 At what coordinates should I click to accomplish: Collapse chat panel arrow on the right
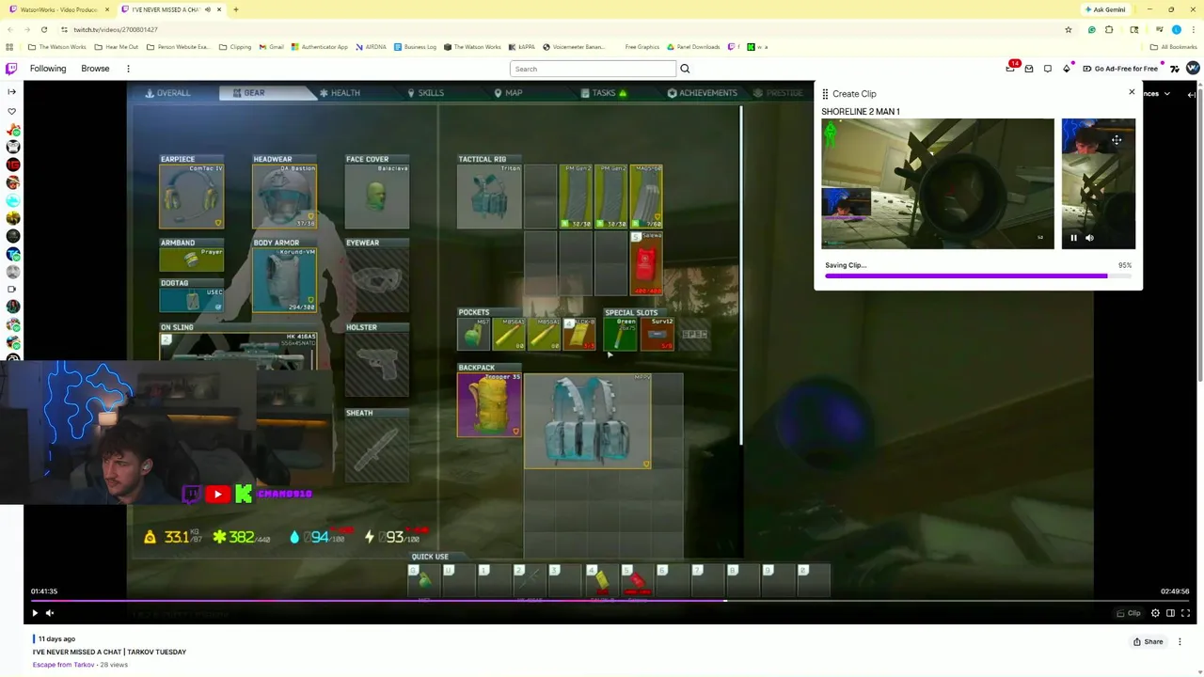1192,94
